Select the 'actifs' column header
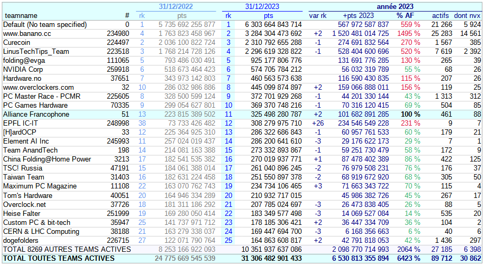 (x=441, y=16)
